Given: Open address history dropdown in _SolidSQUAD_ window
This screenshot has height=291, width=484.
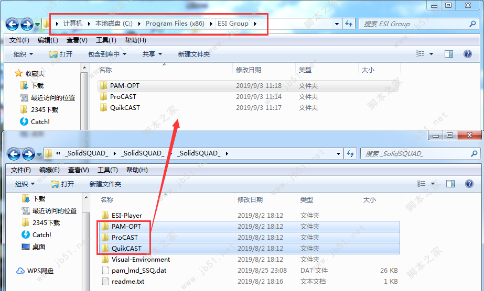Looking at the screenshot, I should coord(338,153).
